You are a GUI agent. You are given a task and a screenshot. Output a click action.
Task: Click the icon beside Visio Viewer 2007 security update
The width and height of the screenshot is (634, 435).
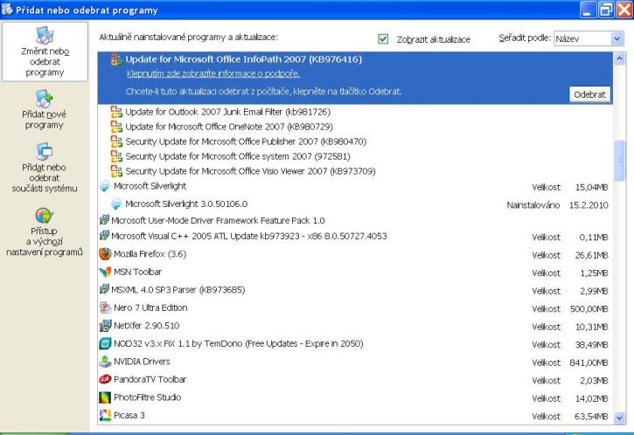click(x=116, y=171)
